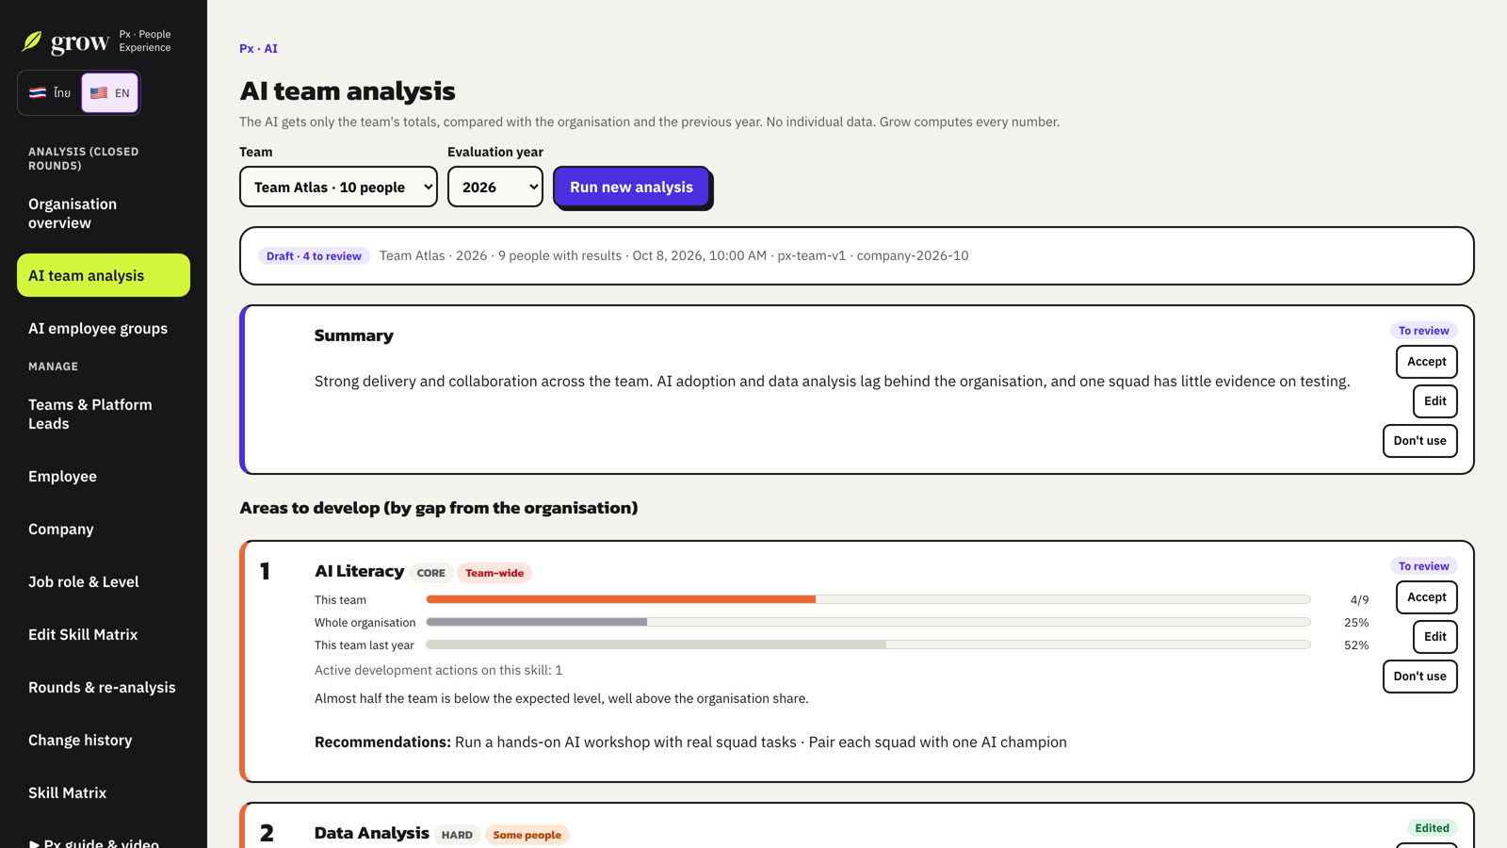
Task: Click the This team progress bar
Action: coord(867,599)
